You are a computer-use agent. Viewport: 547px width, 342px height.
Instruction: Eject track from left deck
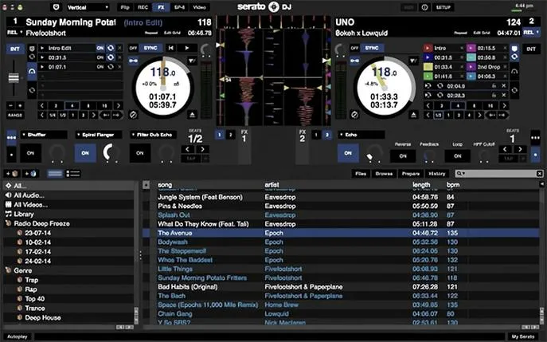pyautogui.click(x=192, y=115)
